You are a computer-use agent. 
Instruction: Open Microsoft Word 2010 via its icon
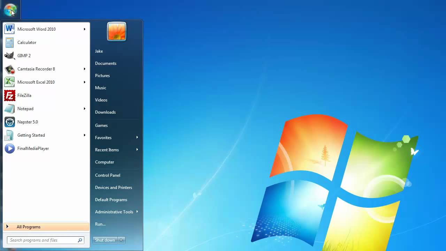9,29
